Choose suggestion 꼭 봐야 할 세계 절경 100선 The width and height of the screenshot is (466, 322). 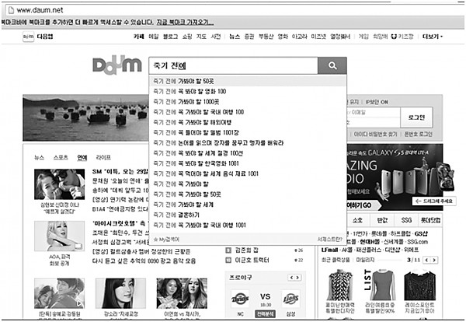pos(248,153)
